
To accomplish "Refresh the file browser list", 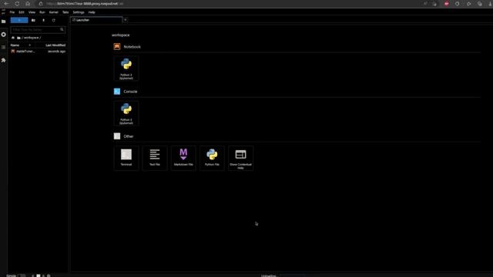I will pyautogui.click(x=54, y=20).
